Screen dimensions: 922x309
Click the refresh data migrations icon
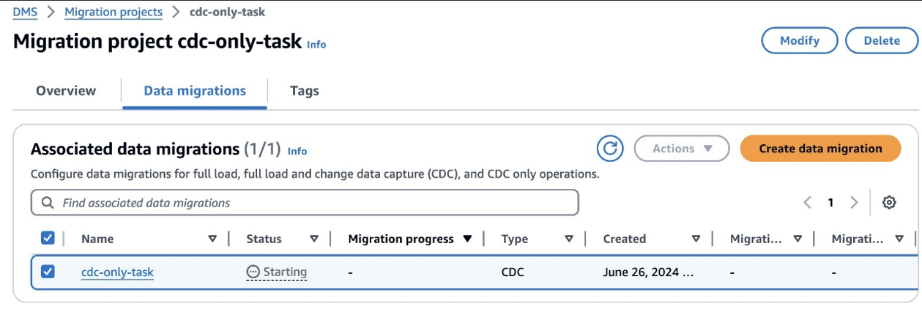pyautogui.click(x=609, y=149)
